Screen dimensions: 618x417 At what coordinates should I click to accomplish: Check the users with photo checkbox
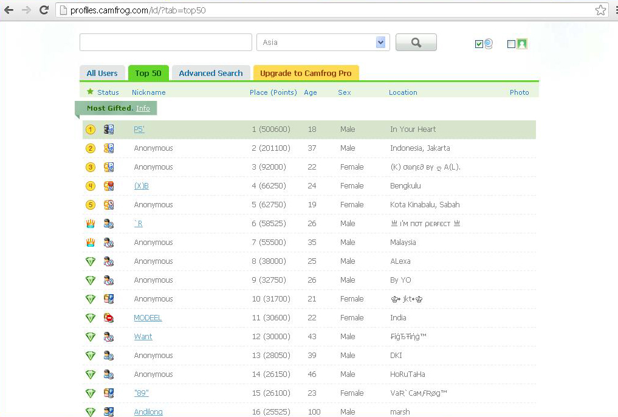tap(511, 44)
